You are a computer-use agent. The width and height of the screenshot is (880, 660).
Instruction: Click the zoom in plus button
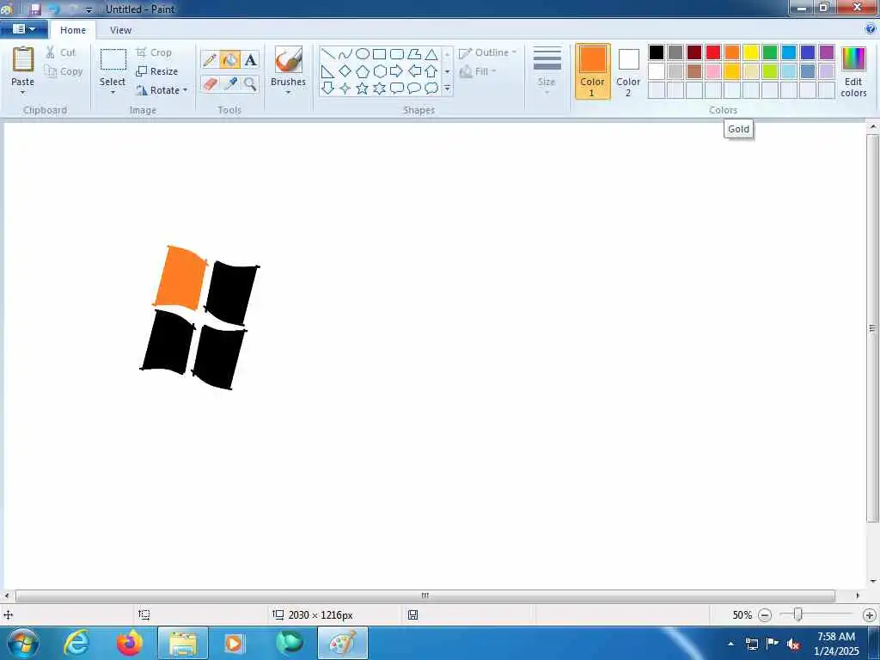(x=870, y=615)
